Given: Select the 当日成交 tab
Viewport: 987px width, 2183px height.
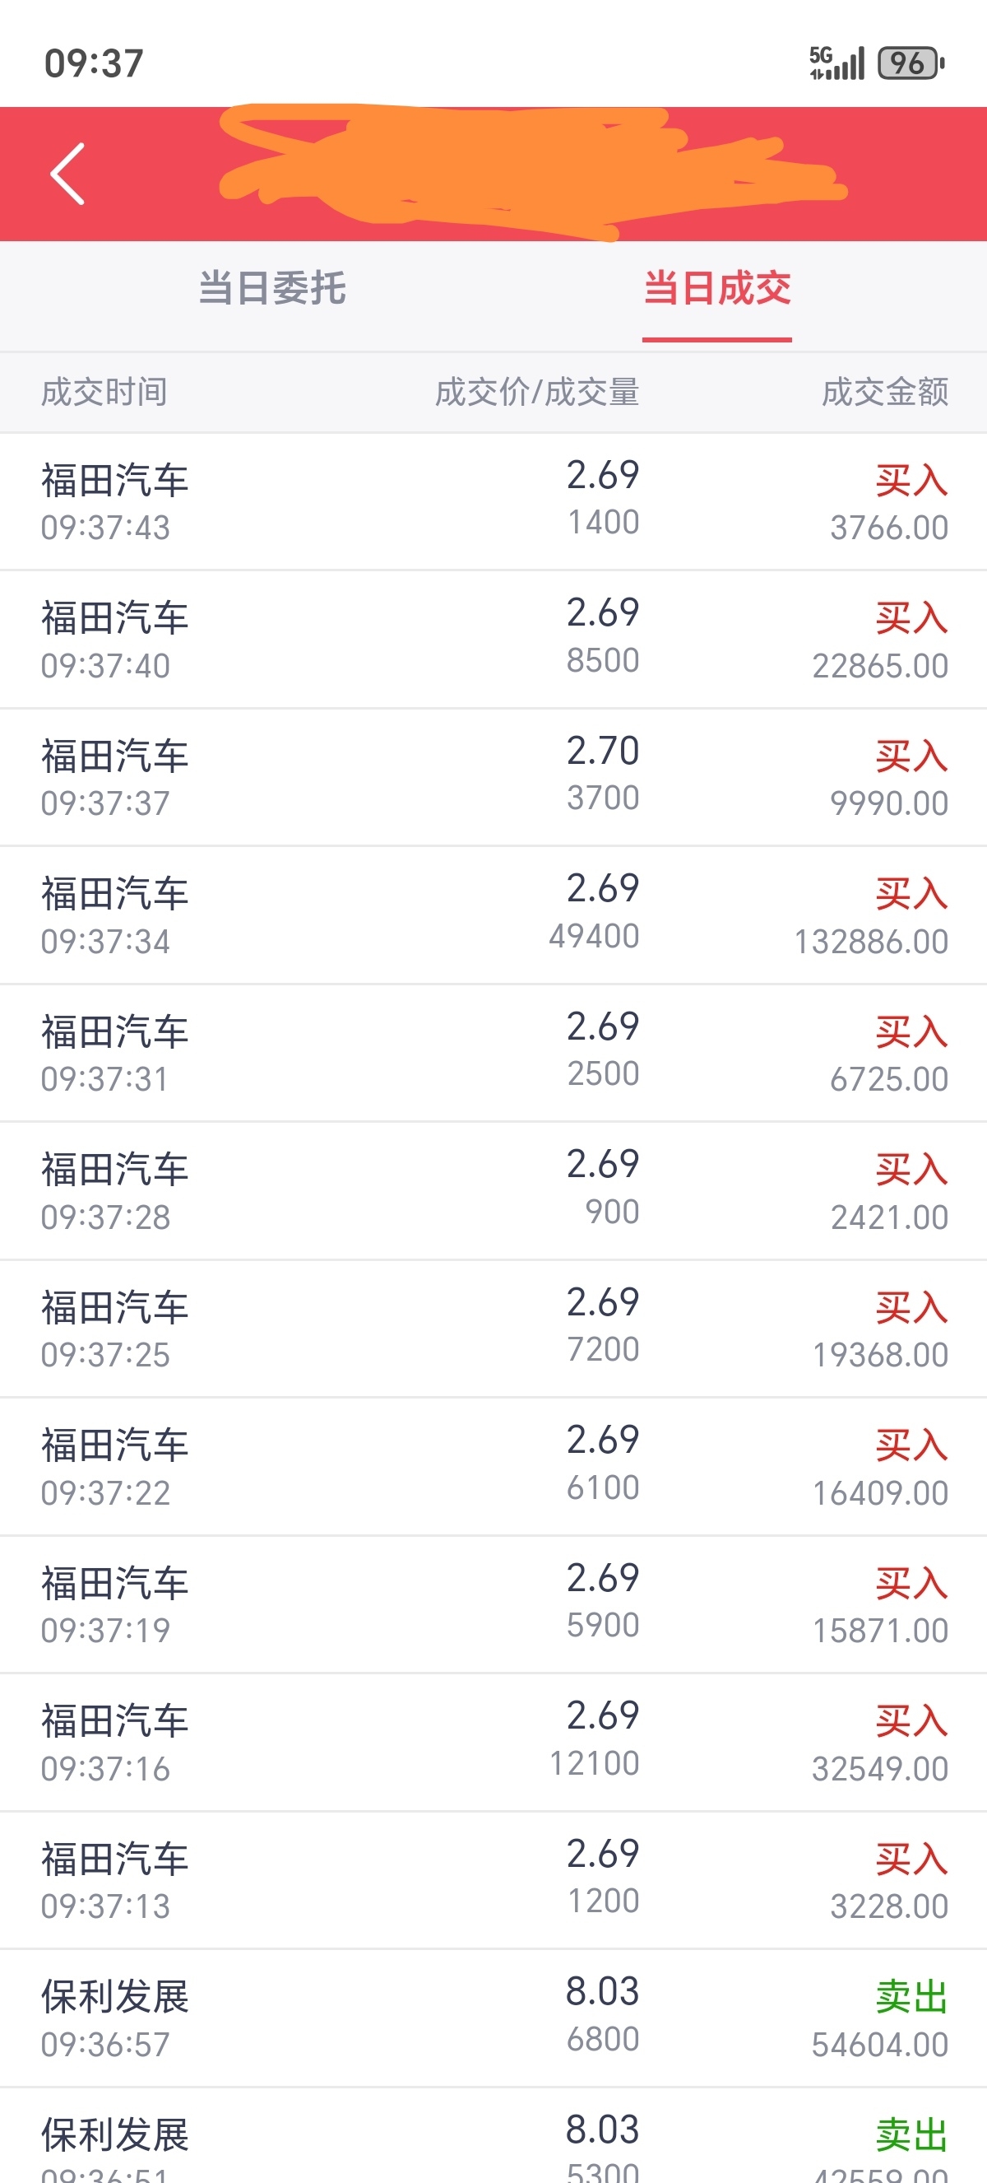Looking at the screenshot, I should pos(717,288).
